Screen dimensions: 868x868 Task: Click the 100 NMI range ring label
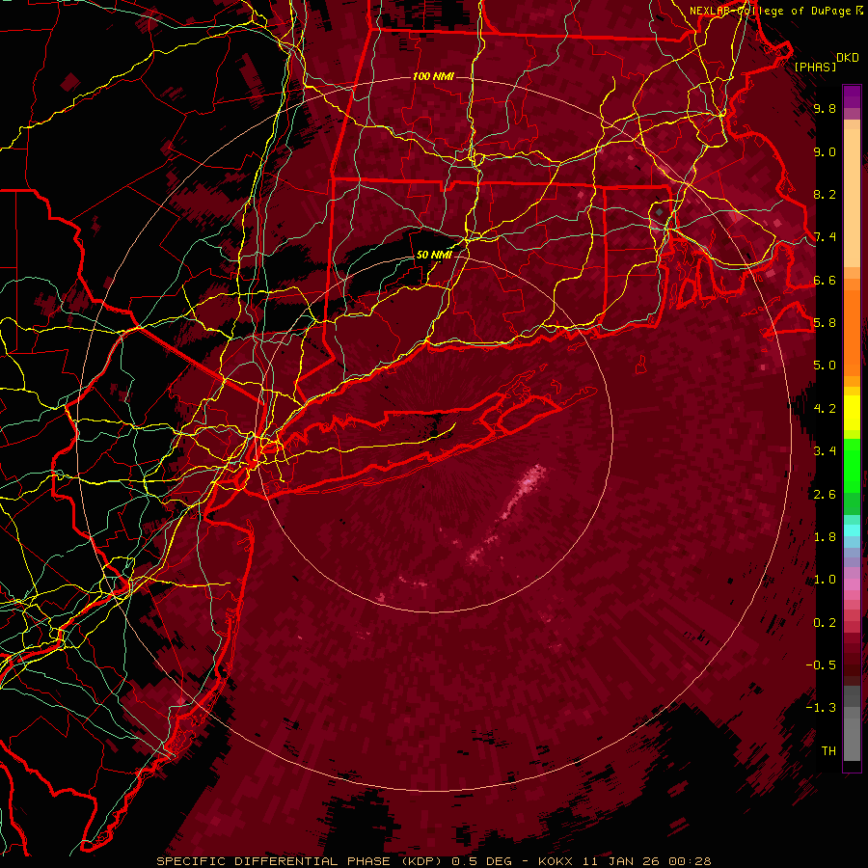433,76
